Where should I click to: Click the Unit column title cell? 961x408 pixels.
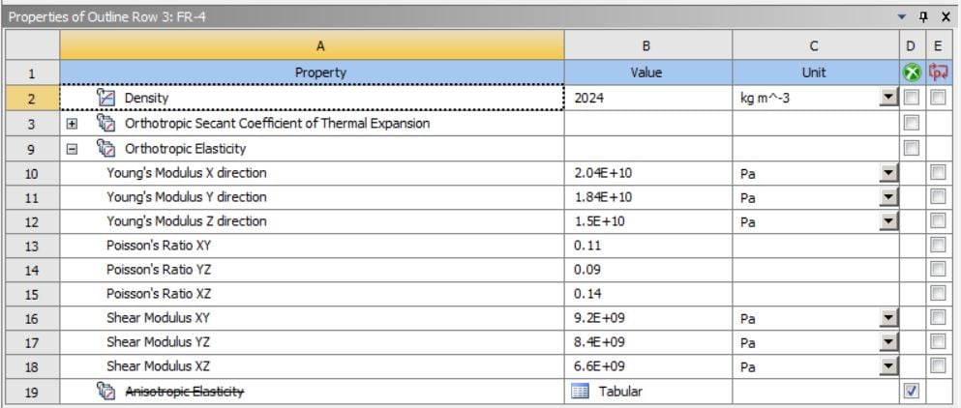click(x=815, y=73)
